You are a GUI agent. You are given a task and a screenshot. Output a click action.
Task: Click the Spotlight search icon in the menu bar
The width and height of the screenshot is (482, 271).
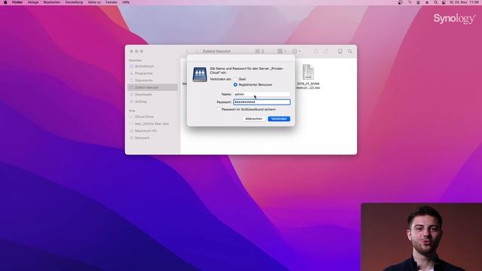click(x=435, y=2)
